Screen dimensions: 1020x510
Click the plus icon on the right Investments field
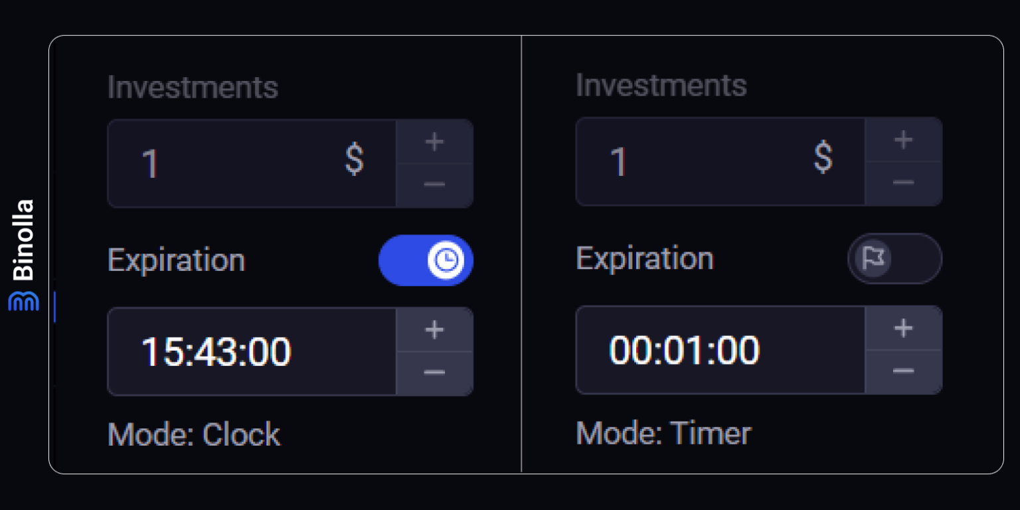coord(903,140)
